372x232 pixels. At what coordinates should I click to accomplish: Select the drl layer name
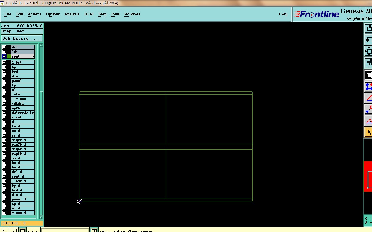click(x=23, y=47)
